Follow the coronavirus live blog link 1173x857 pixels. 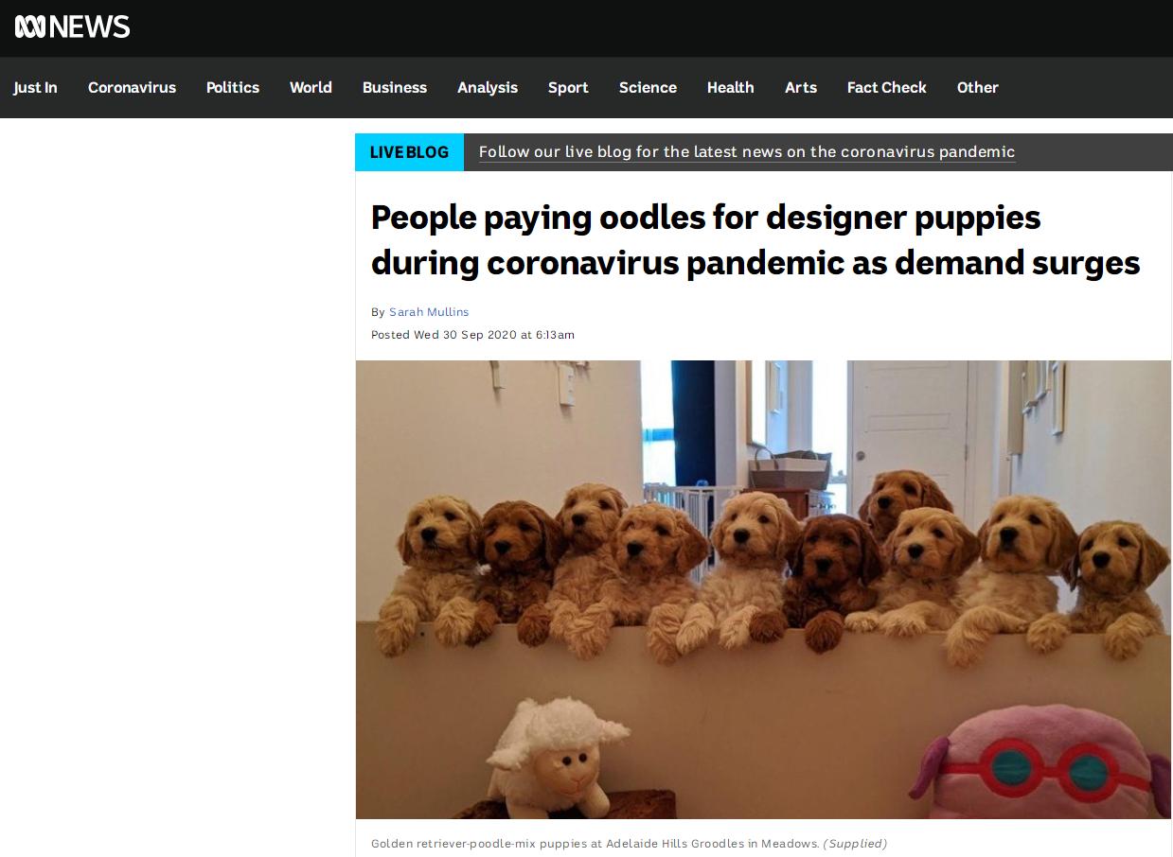pyautogui.click(x=747, y=151)
